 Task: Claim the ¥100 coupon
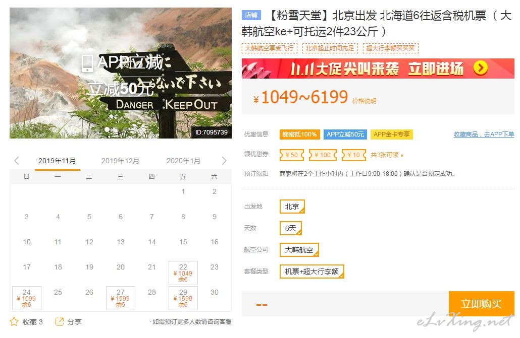322,155
